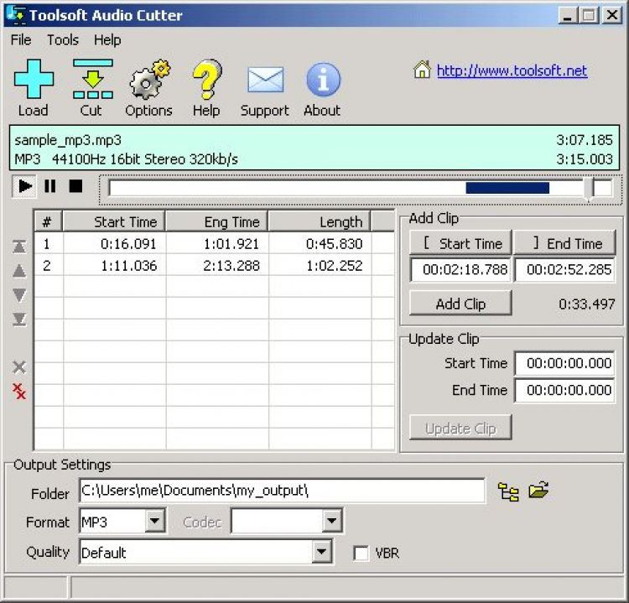Move selected clip up one position
The height and width of the screenshot is (603, 629).
[19, 271]
